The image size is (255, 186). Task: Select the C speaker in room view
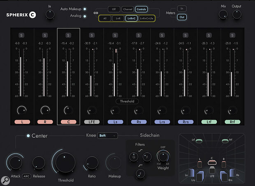coord(212,163)
